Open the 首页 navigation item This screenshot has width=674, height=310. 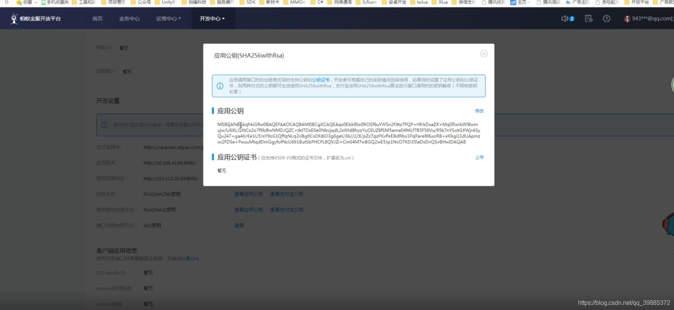click(97, 19)
